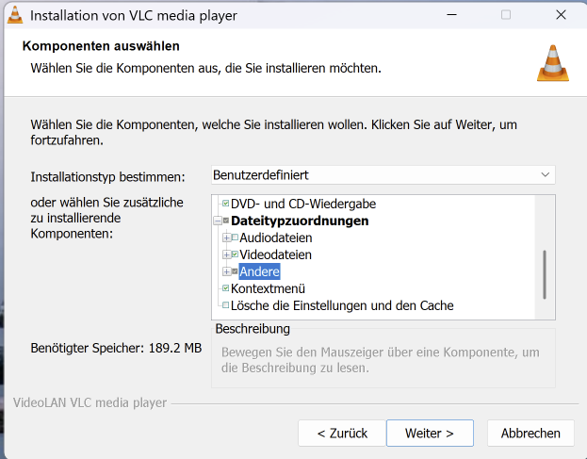Minimize the installer window
Viewport: 587px width, 459px height.
coord(452,15)
